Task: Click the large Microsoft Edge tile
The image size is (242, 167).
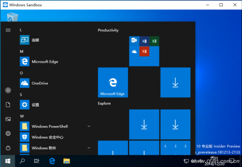Action: click(113, 82)
